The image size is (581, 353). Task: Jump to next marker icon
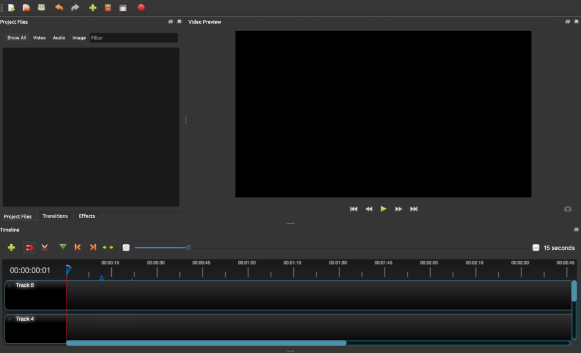(93, 247)
